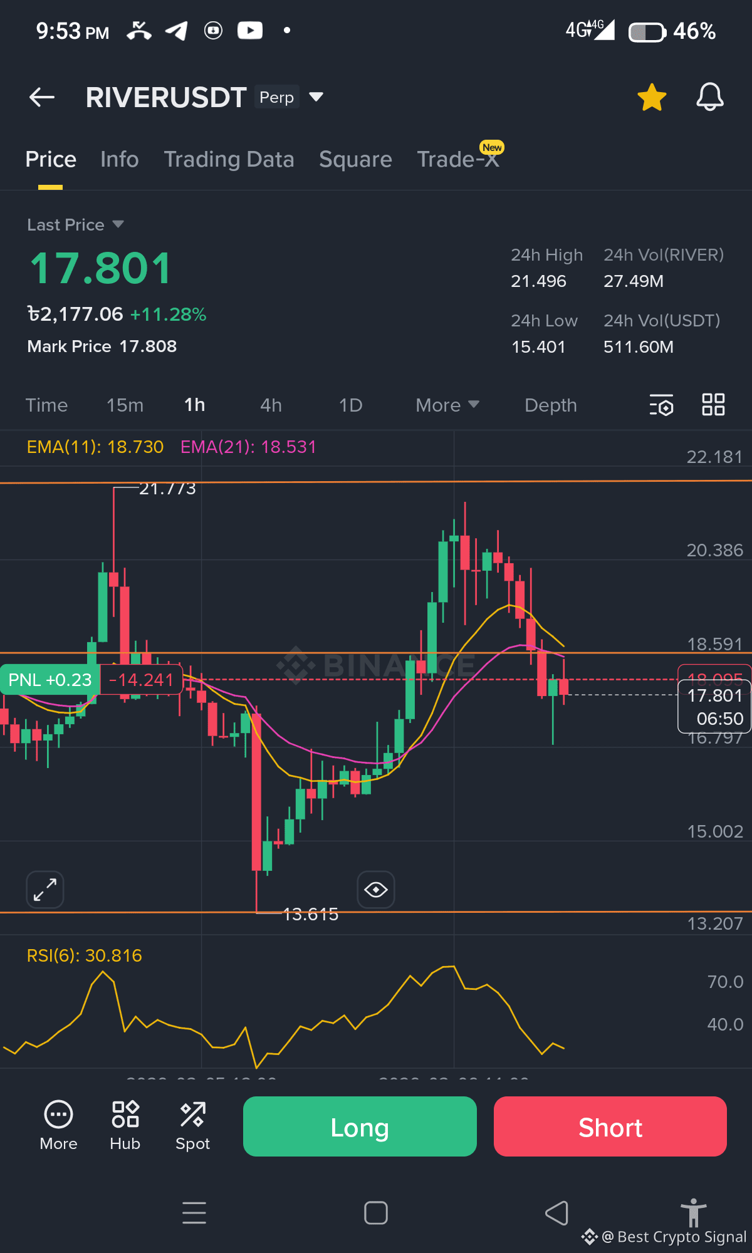Select the 4h chart interval

pos(271,405)
